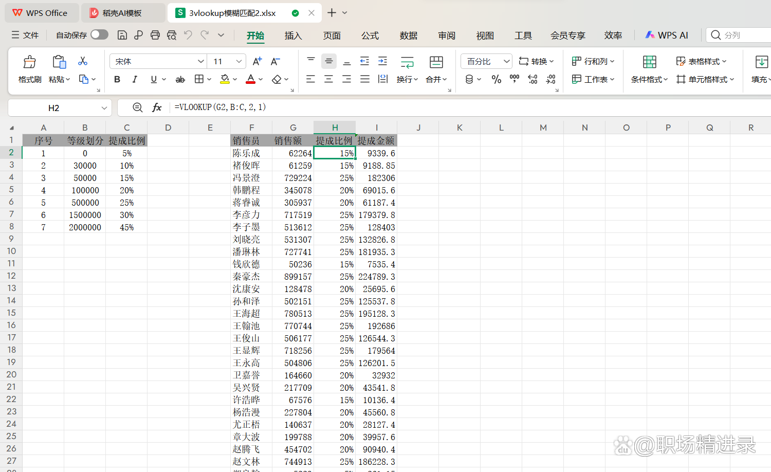The image size is (771, 472).
Task: Toggle middle vertical alignment
Action: (x=328, y=61)
